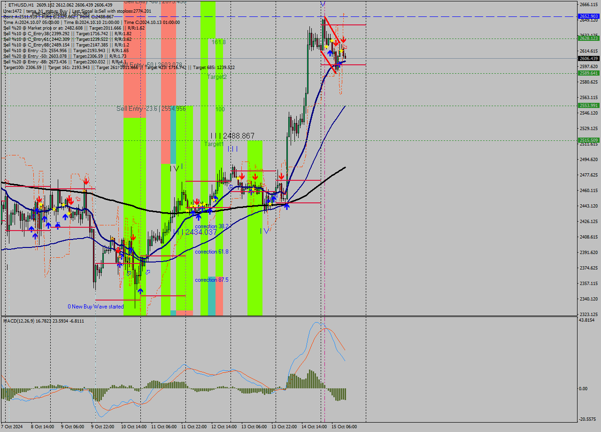
Task: Click the -20.5575 MACD scale value
Action: [x=587, y=419]
